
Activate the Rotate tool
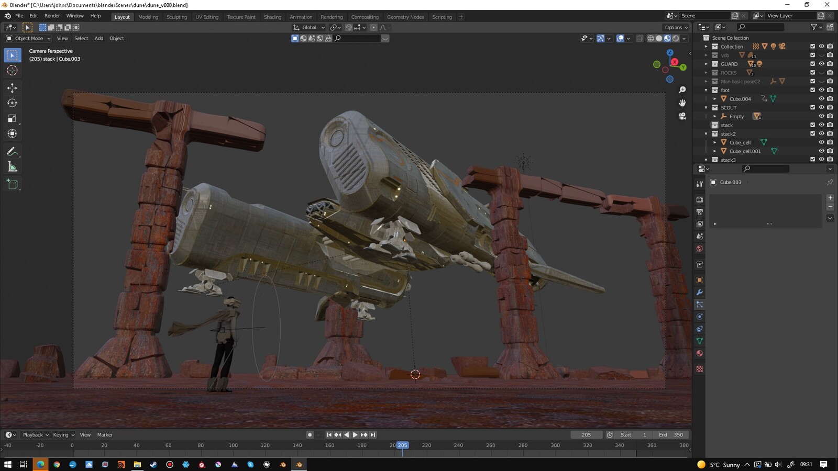12,103
